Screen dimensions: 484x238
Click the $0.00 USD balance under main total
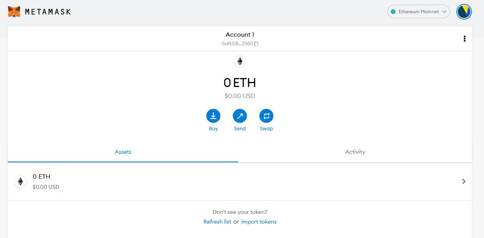tap(240, 96)
